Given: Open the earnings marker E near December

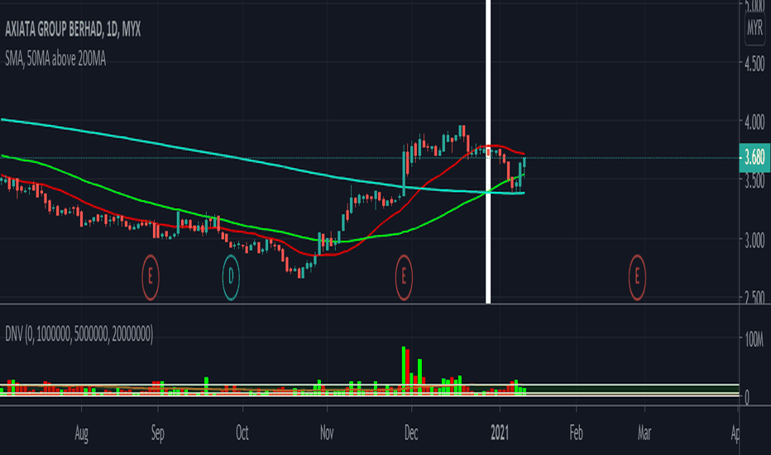Looking at the screenshot, I should pyautogui.click(x=404, y=277).
